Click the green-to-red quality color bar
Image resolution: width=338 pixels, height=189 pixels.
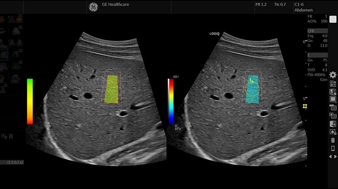point(30,101)
